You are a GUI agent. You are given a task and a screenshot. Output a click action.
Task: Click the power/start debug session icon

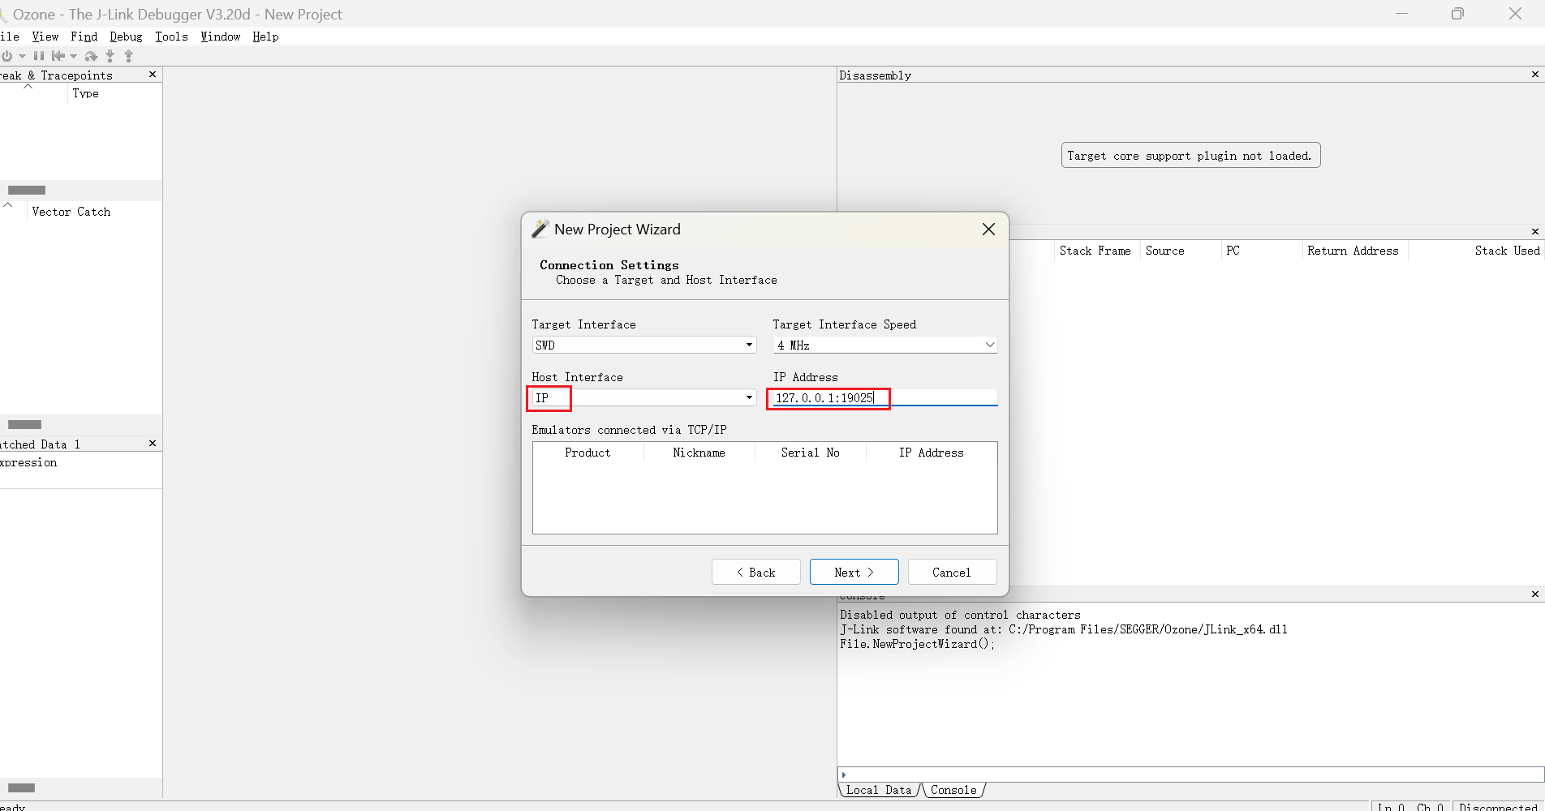(7, 56)
